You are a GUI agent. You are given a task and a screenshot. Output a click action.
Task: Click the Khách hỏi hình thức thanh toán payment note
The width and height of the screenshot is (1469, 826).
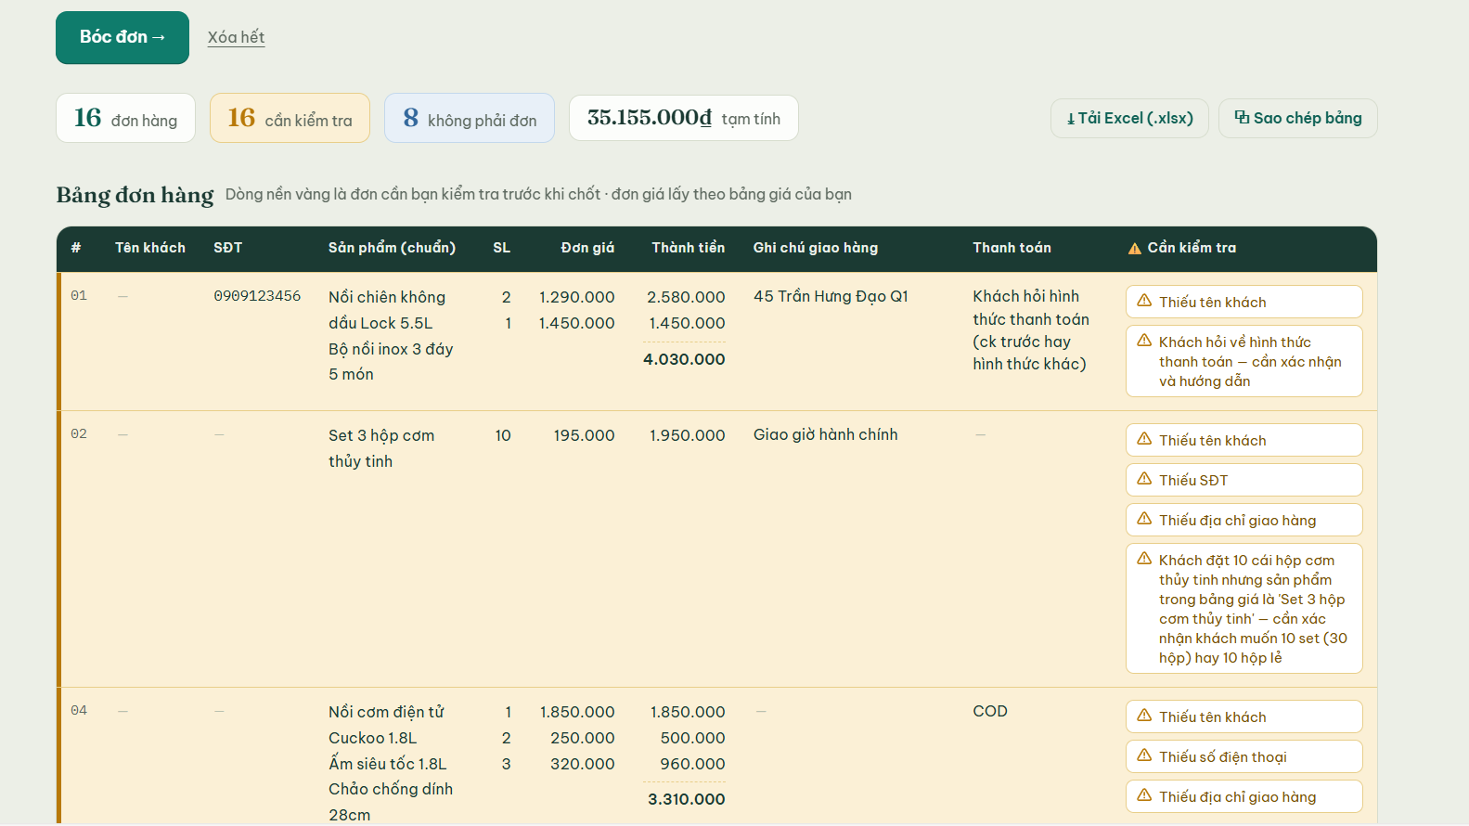(1031, 329)
